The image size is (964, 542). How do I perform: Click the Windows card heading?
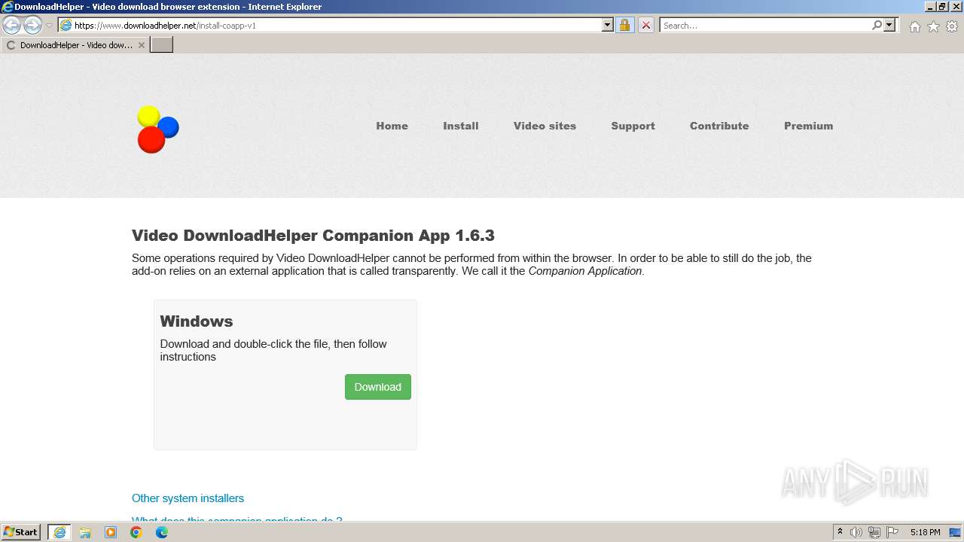(197, 321)
